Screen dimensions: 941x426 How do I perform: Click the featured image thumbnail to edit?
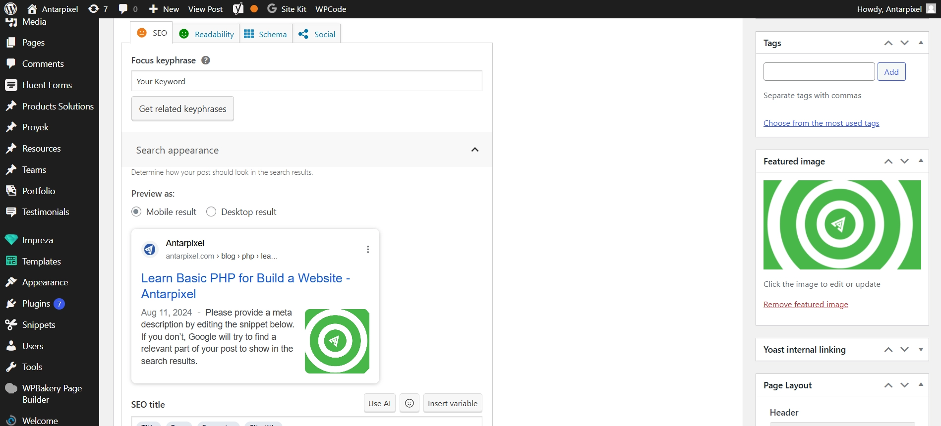click(x=842, y=225)
